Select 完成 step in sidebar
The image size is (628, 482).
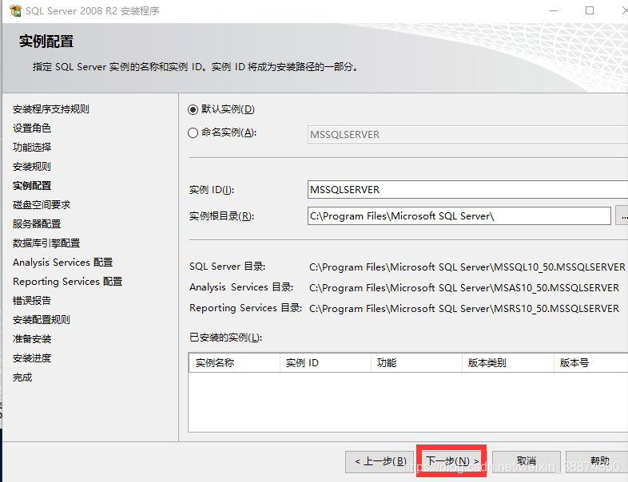(x=22, y=377)
